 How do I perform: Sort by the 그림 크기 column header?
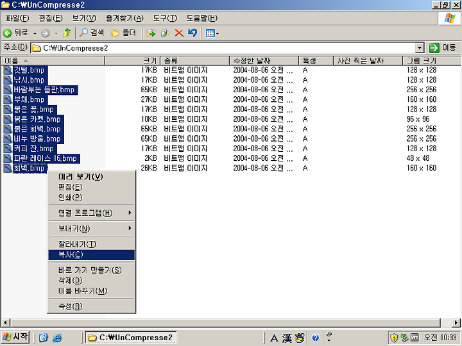pyautogui.click(x=432, y=61)
